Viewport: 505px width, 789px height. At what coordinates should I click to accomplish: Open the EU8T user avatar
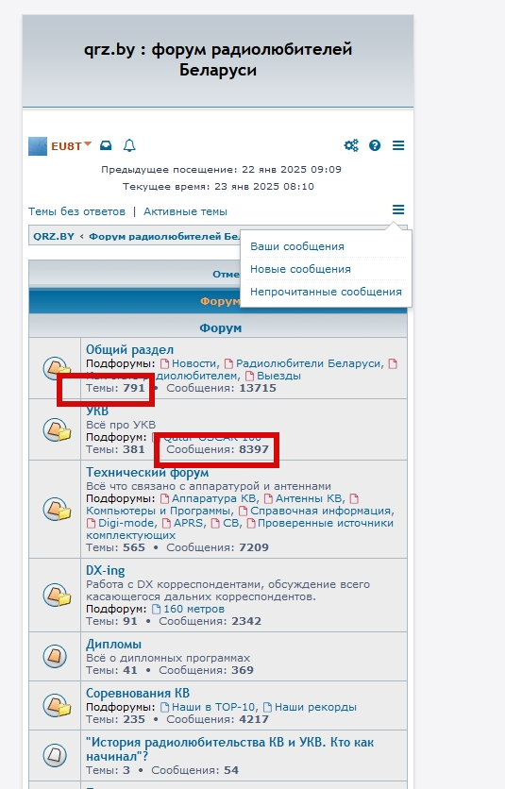click(38, 146)
